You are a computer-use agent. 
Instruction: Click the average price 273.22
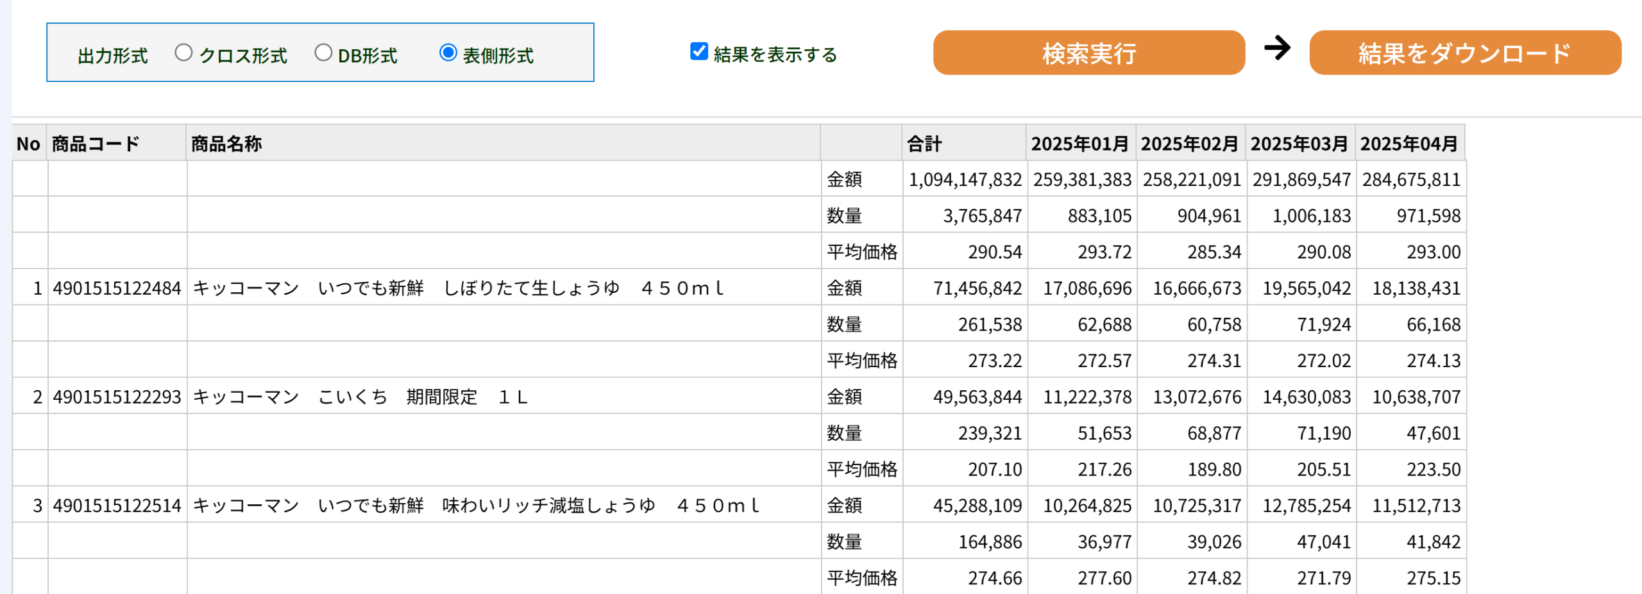965,360
